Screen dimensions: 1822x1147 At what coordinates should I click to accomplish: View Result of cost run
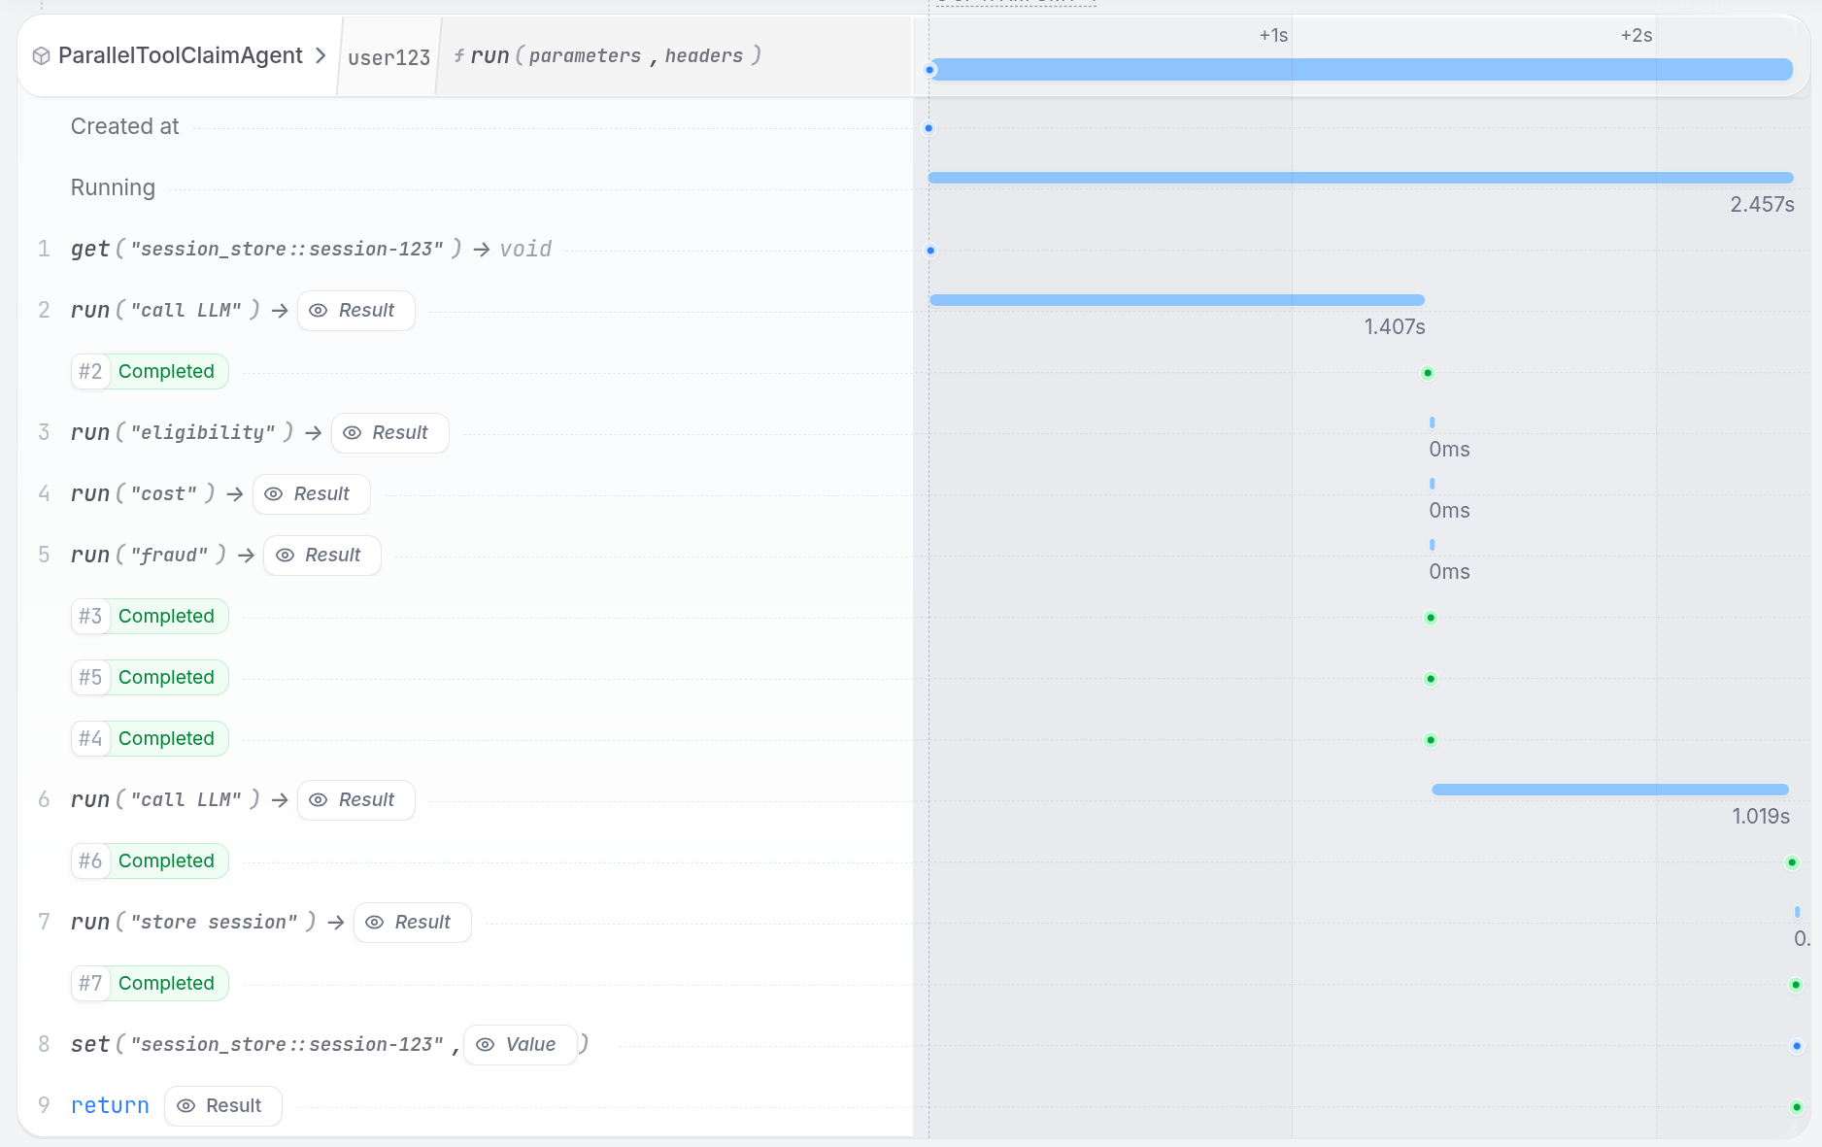click(x=311, y=494)
